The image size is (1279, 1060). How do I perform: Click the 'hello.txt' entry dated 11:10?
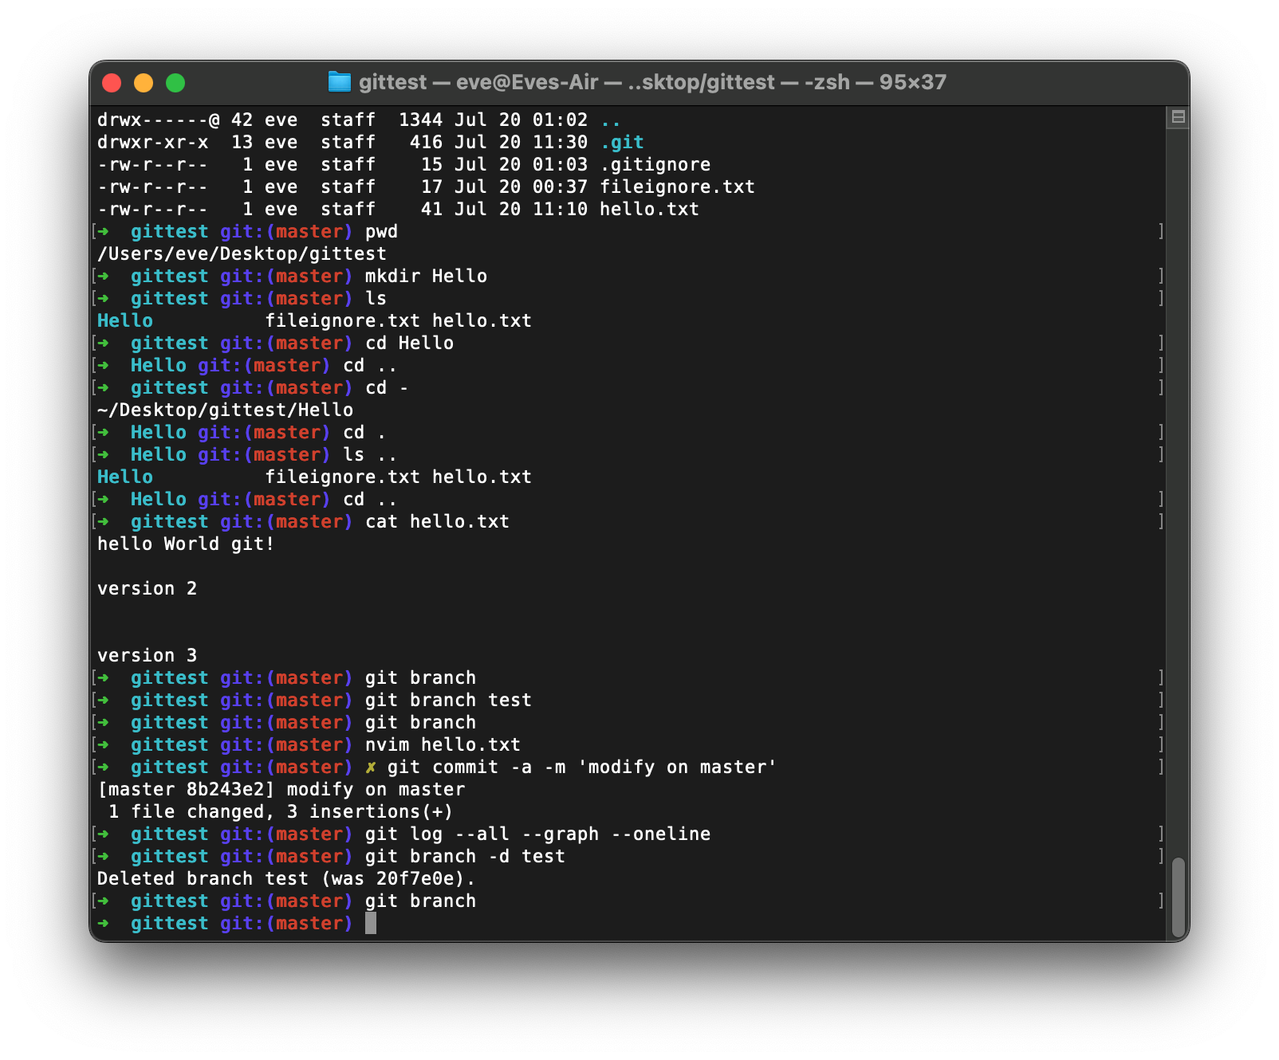point(650,209)
